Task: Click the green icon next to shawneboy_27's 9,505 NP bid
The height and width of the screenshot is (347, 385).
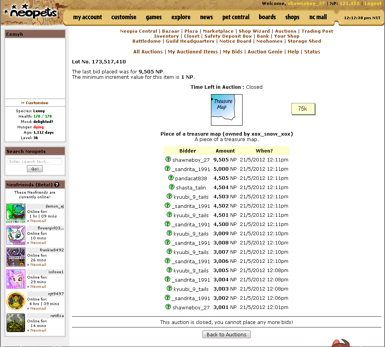Action: click(168, 159)
